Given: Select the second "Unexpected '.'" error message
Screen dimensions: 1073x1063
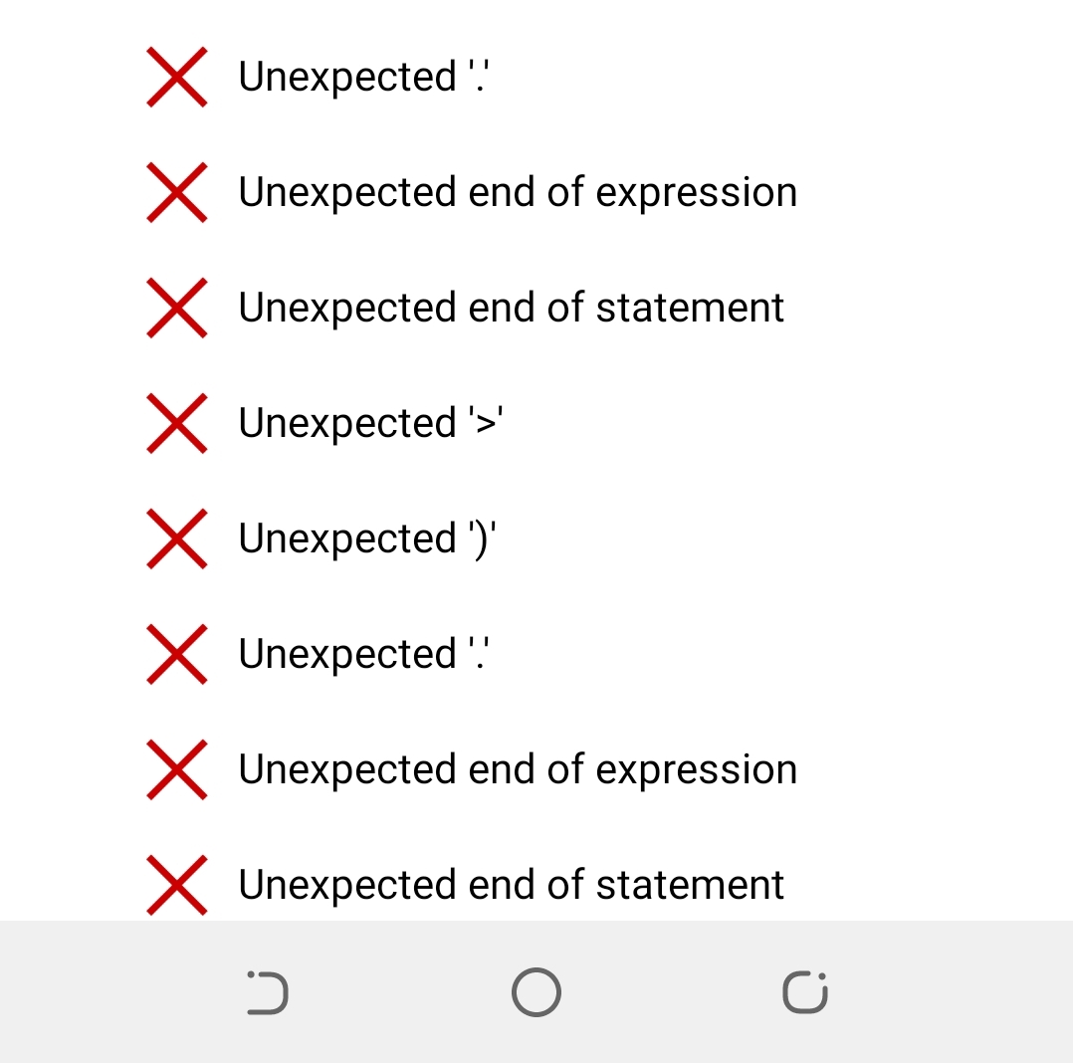Looking at the screenshot, I should tap(363, 654).
